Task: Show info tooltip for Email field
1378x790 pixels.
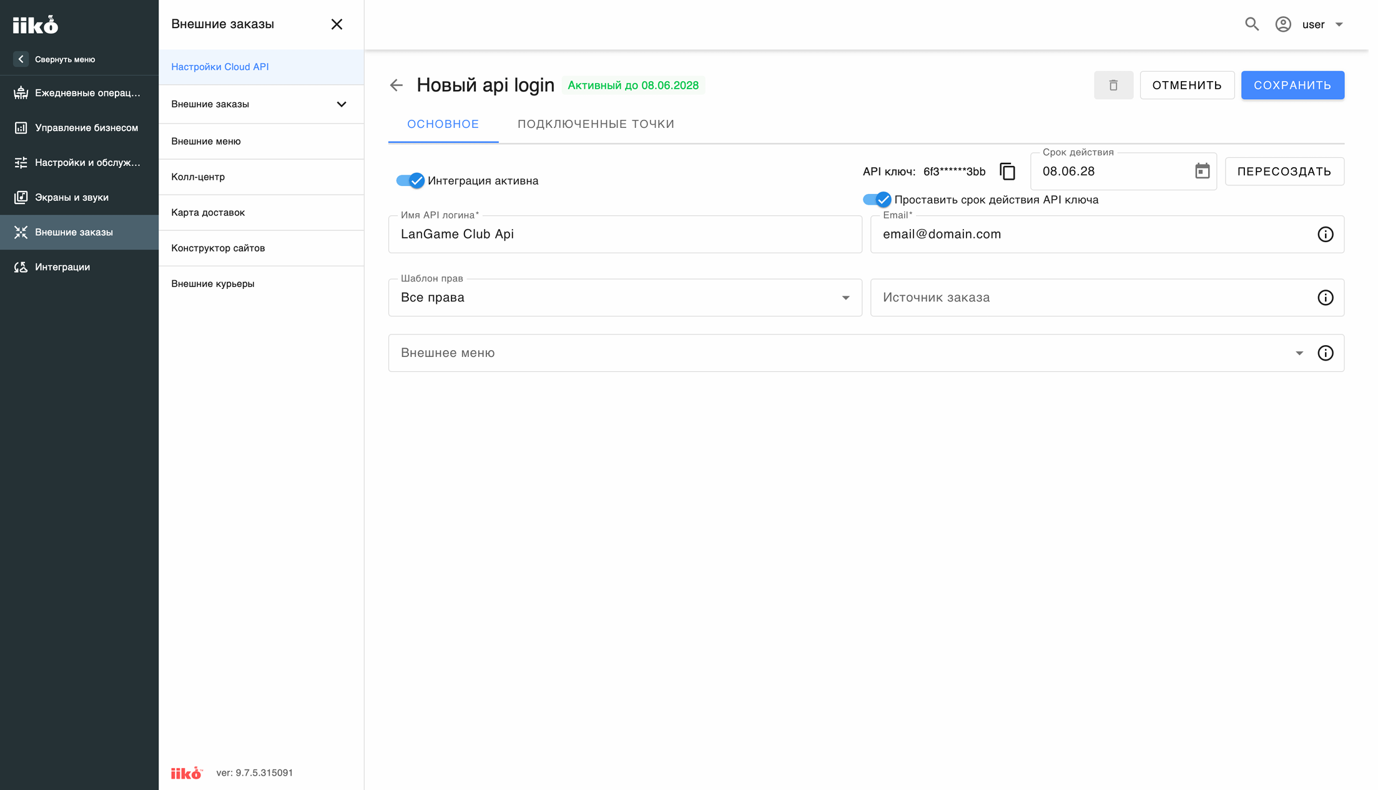Action: click(x=1325, y=235)
